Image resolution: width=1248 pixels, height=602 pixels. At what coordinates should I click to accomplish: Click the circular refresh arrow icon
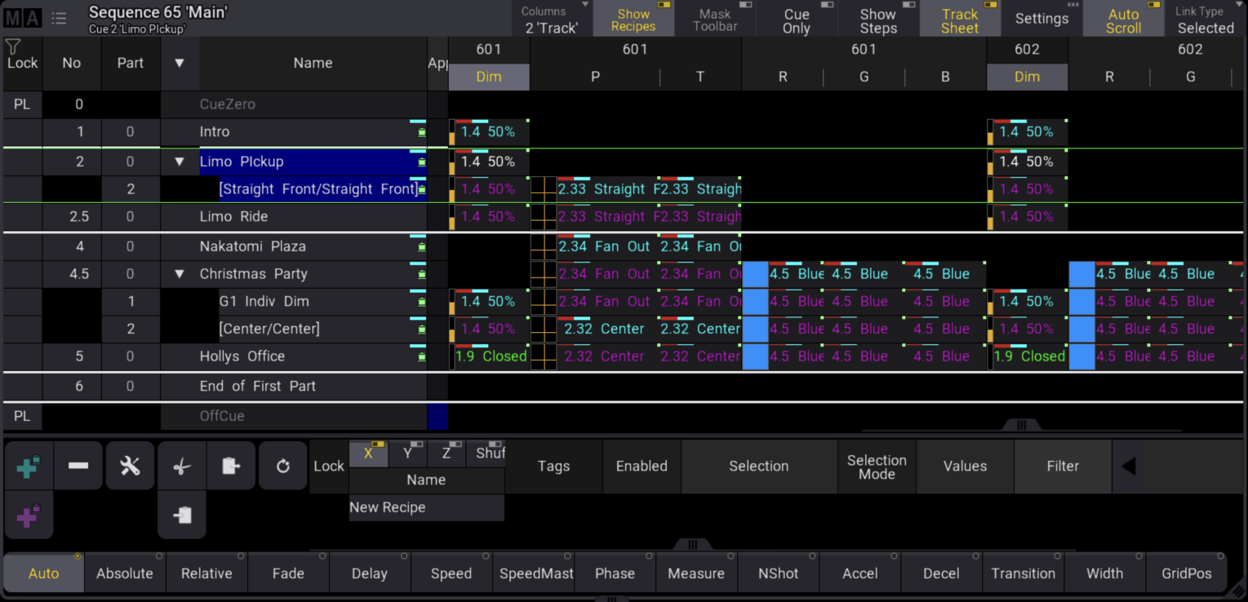282,466
